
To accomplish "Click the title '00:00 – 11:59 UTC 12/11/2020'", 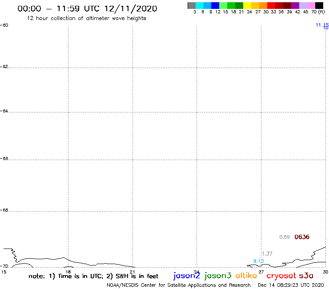I will tap(87, 9).
